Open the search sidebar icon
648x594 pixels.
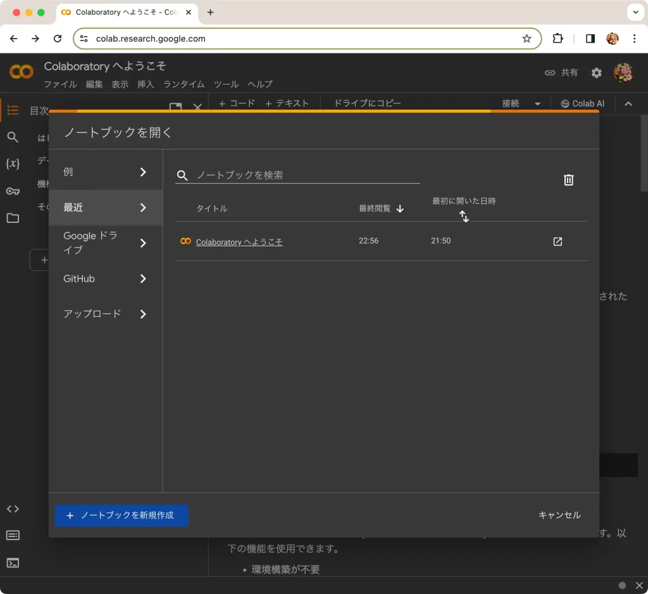coord(13,137)
